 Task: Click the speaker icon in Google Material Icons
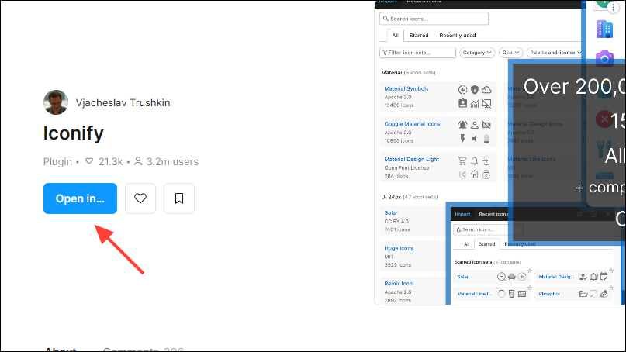(x=474, y=139)
